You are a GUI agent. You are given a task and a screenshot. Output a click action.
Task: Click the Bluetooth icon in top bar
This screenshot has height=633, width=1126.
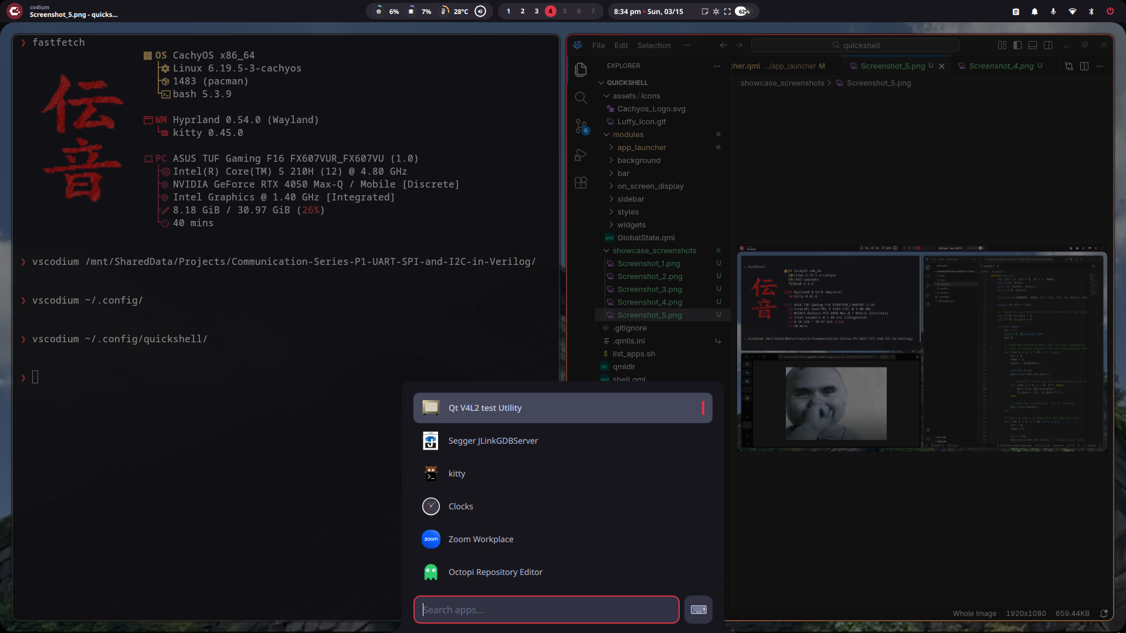coord(1091,11)
